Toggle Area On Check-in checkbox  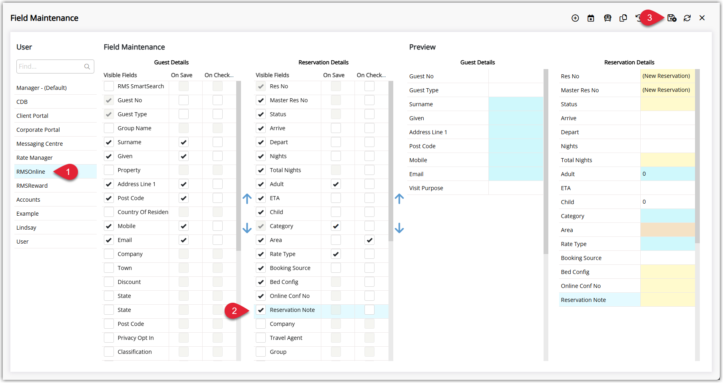coord(369,240)
